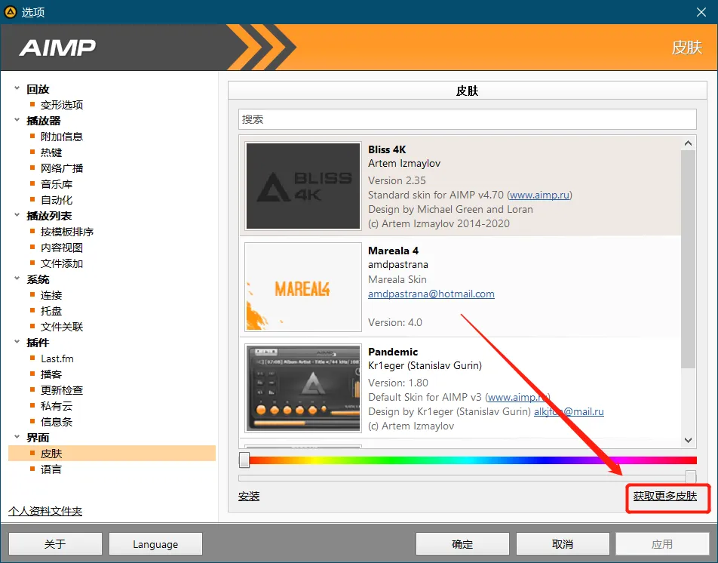
Task: Close the 选项 dialog window
Action: point(701,12)
